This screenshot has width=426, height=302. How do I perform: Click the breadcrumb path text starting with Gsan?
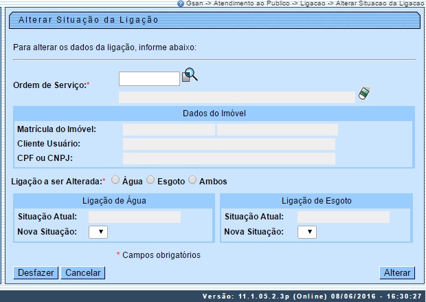[306, 3]
